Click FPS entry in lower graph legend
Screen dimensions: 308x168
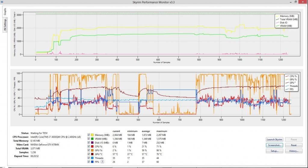291,89
